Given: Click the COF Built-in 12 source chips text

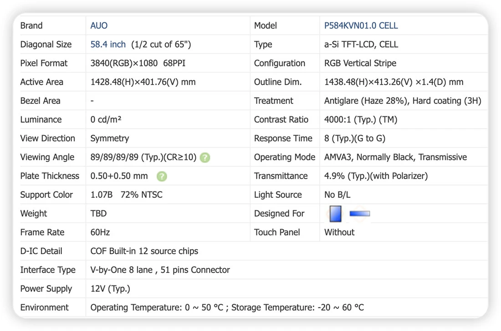Looking at the screenshot, I should click(144, 251).
